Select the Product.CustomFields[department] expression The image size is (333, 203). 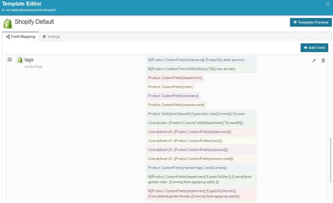coord(175,78)
